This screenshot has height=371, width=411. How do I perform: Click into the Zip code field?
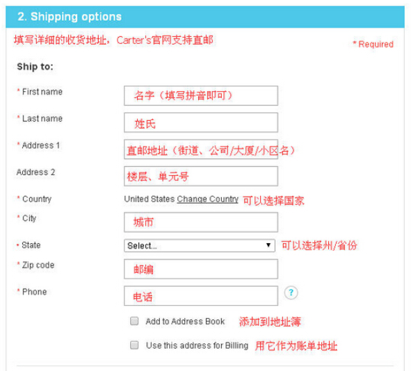click(201, 269)
